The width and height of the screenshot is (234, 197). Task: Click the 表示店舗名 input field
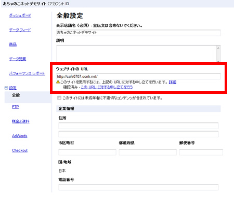pyautogui.click(x=138, y=33)
